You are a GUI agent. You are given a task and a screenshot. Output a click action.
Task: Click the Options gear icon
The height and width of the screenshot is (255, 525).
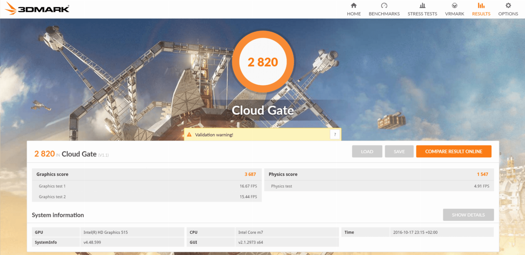(x=508, y=5)
